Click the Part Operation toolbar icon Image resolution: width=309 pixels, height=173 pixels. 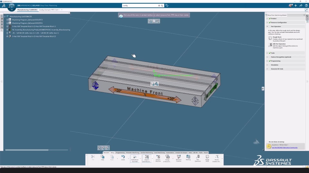click(198, 159)
